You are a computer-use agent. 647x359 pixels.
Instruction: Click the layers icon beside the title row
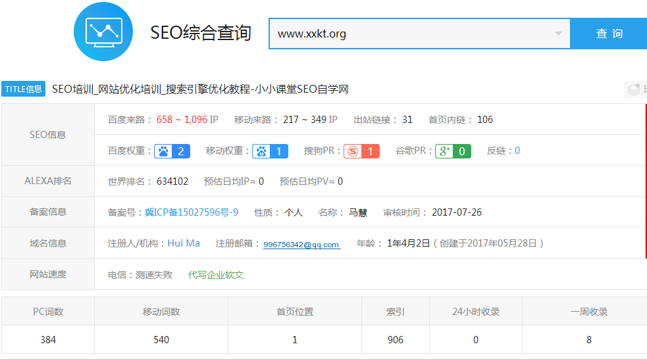pyautogui.click(x=634, y=89)
